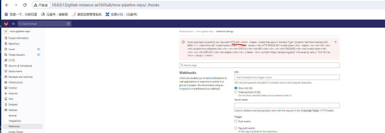
Task: Click the Issues sidebar icon
Action: (x=6, y=49)
